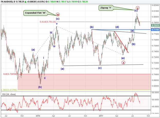Viewport: 160px width, 118px height.
Task: Click the 0.72000 price axis label
Action: click(155, 63)
